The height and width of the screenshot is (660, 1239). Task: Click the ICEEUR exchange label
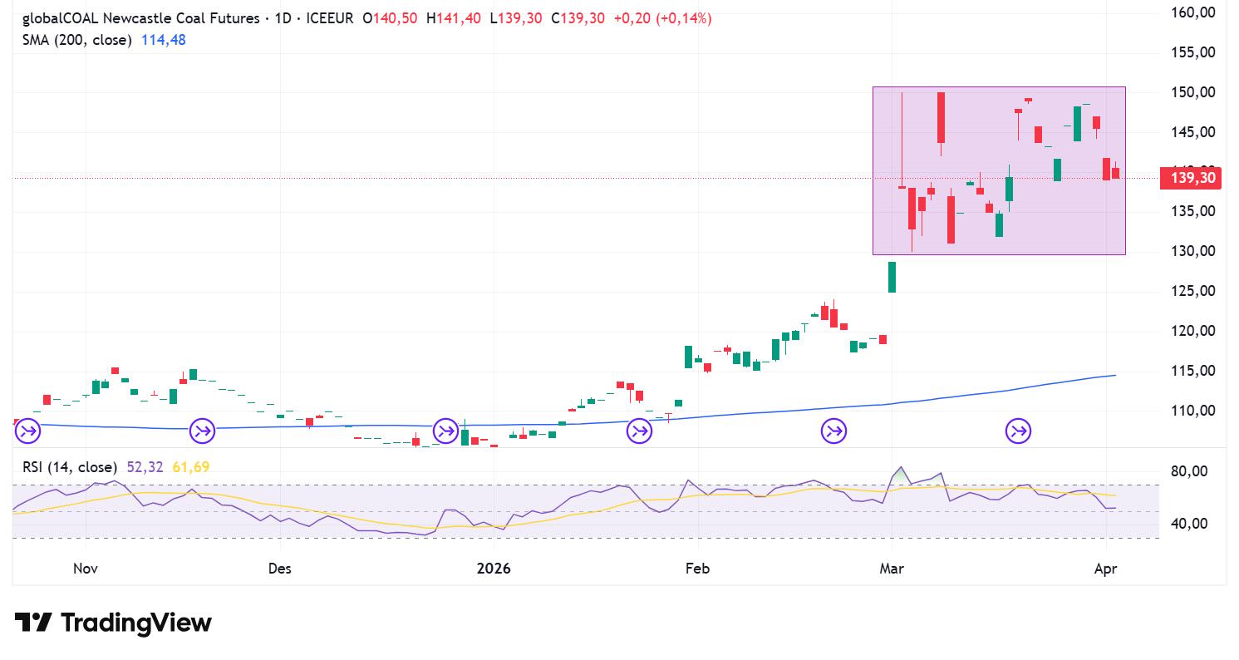330,18
